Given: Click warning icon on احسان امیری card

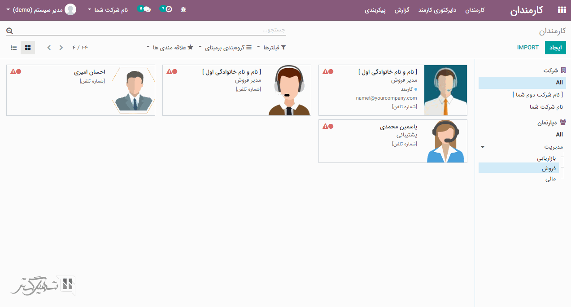Looking at the screenshot, I should [13, 71].
